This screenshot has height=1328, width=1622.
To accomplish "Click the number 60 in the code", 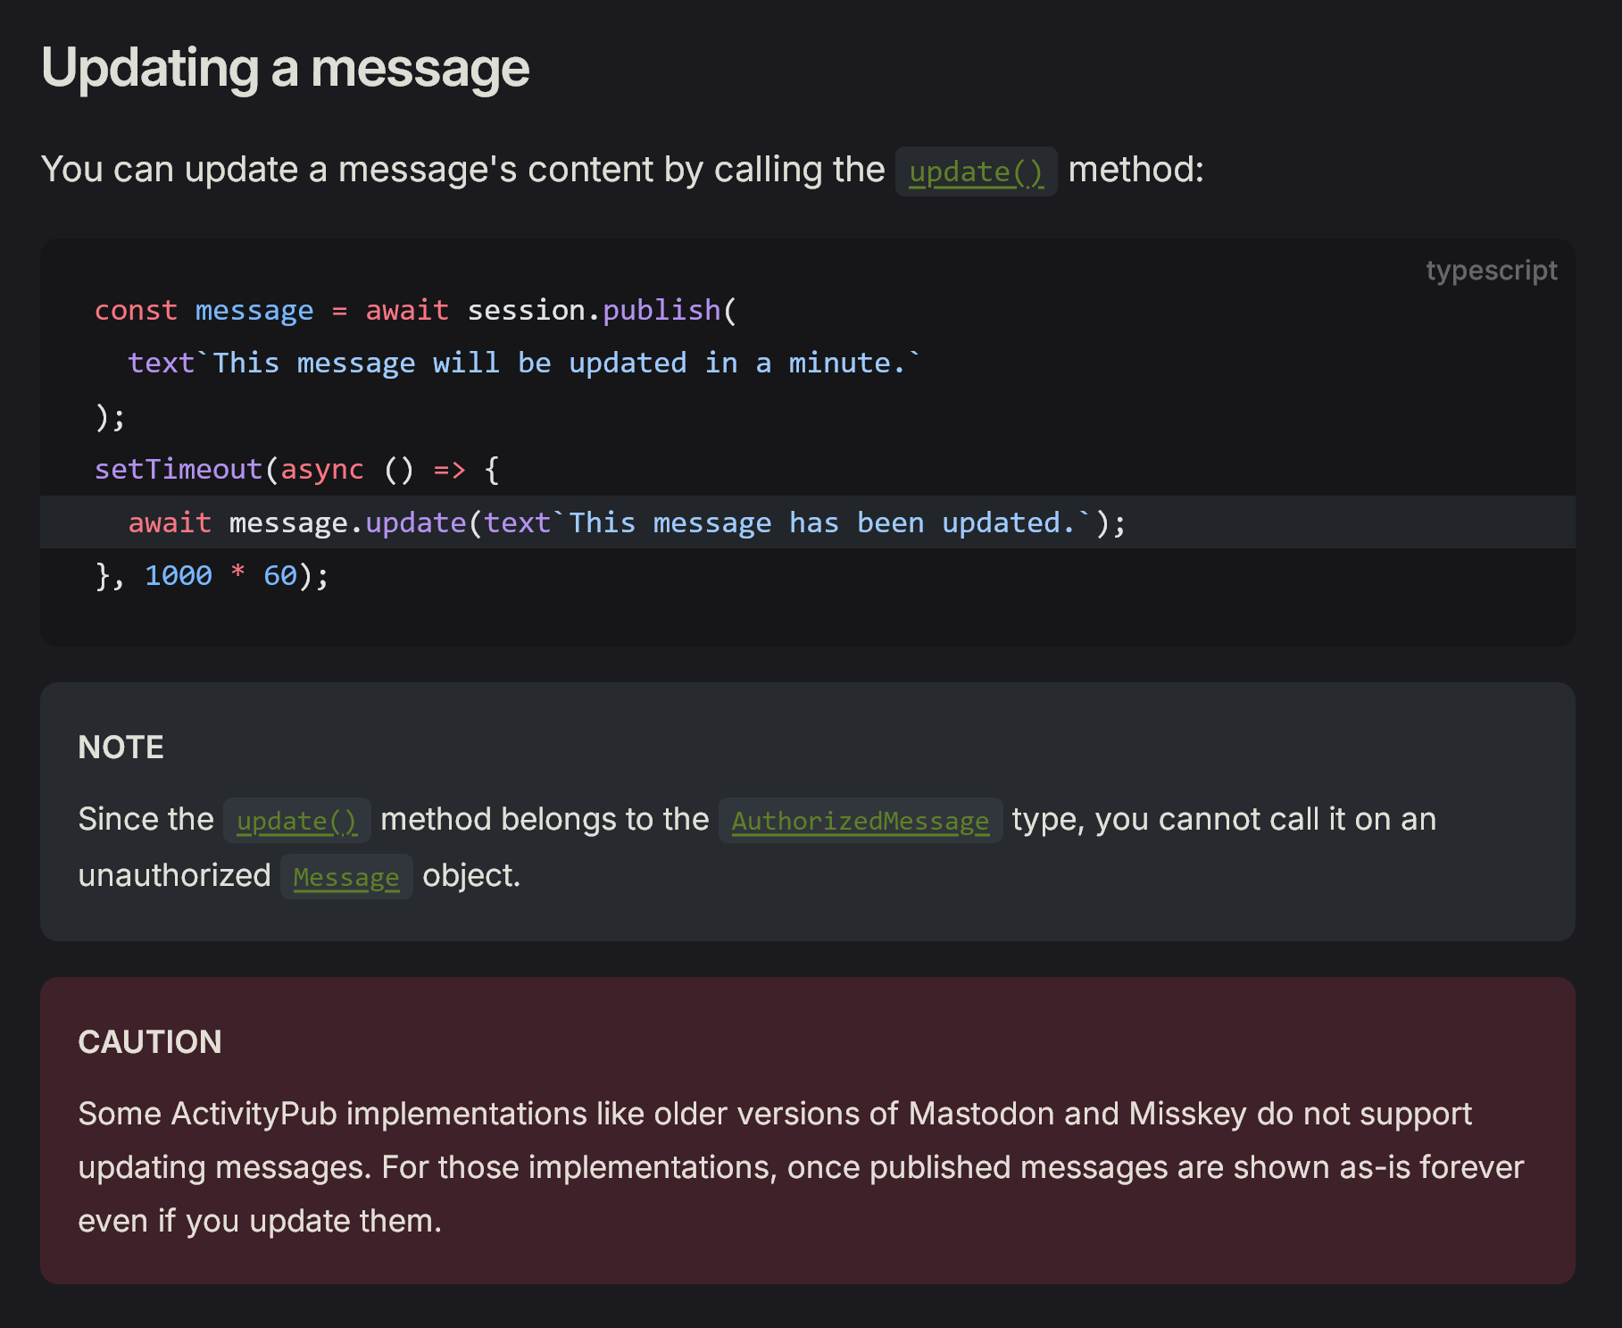I will (279, 575).
